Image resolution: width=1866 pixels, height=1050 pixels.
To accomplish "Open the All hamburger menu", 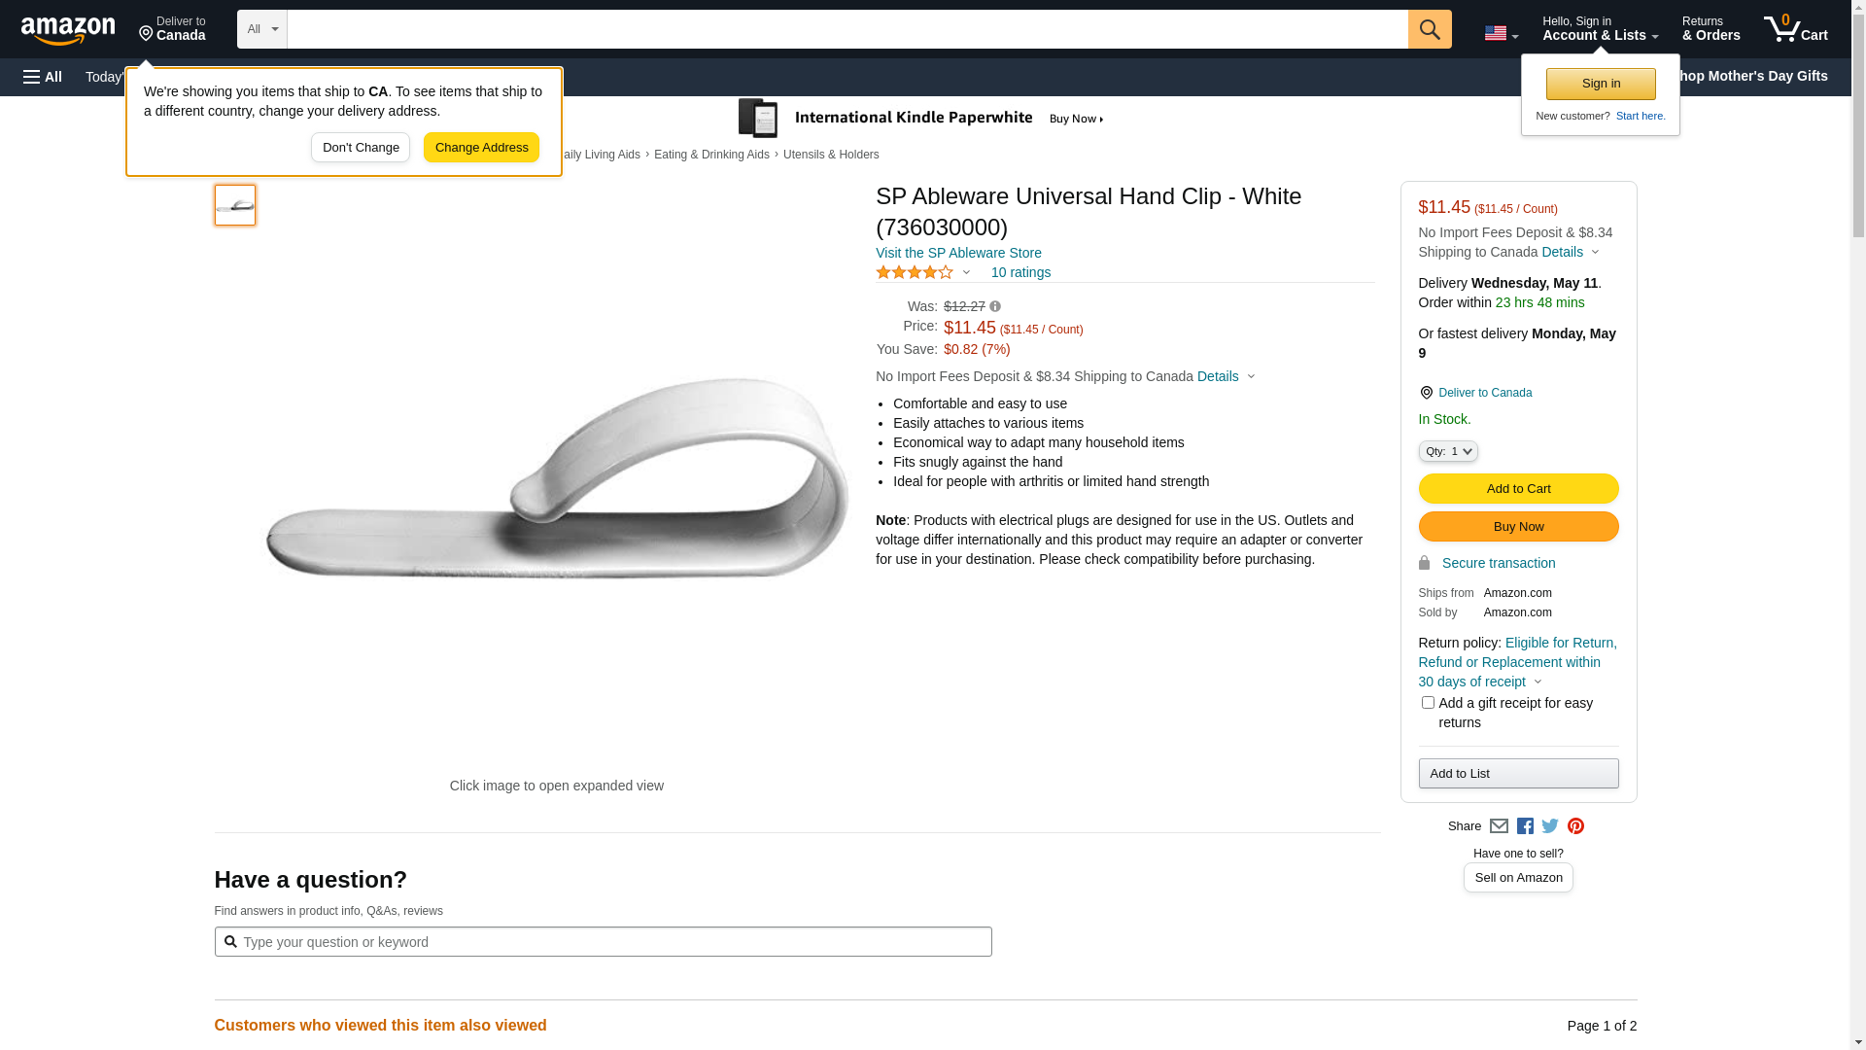I will coord(43,77).
